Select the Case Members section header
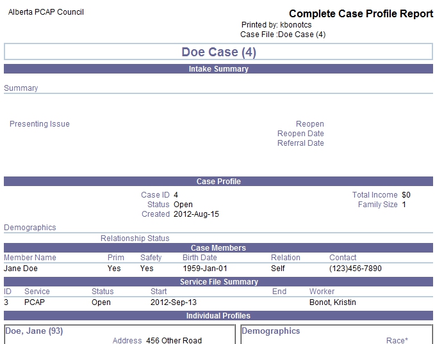435x344 pixels. 218,248
